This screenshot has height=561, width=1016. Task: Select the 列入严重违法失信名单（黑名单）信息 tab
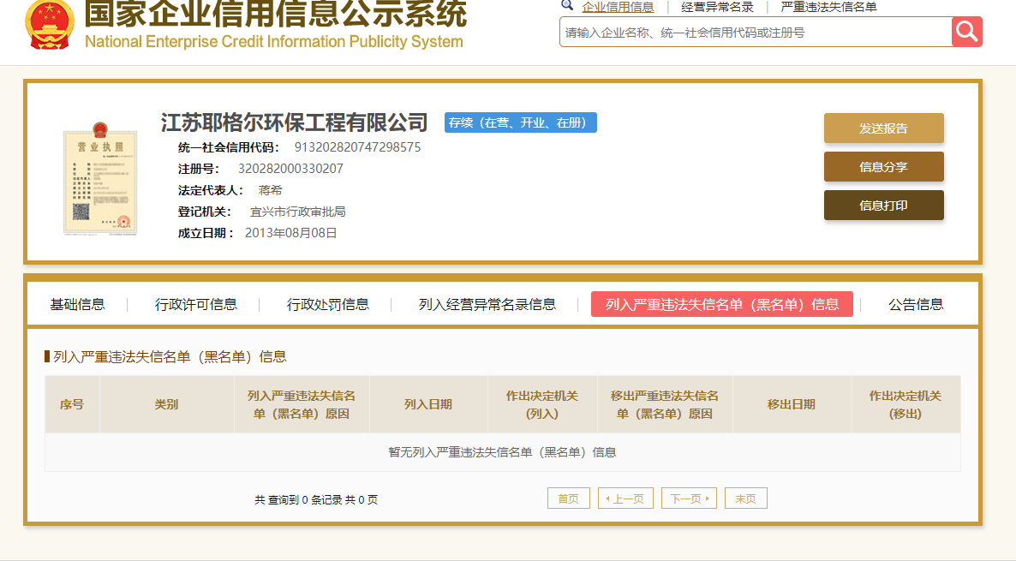coord(722,304)
